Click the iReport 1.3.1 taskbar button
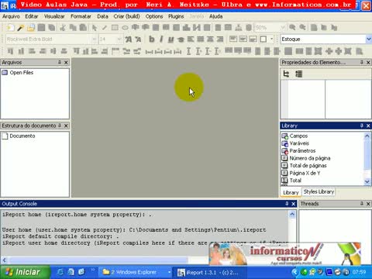 pos(208,272)
